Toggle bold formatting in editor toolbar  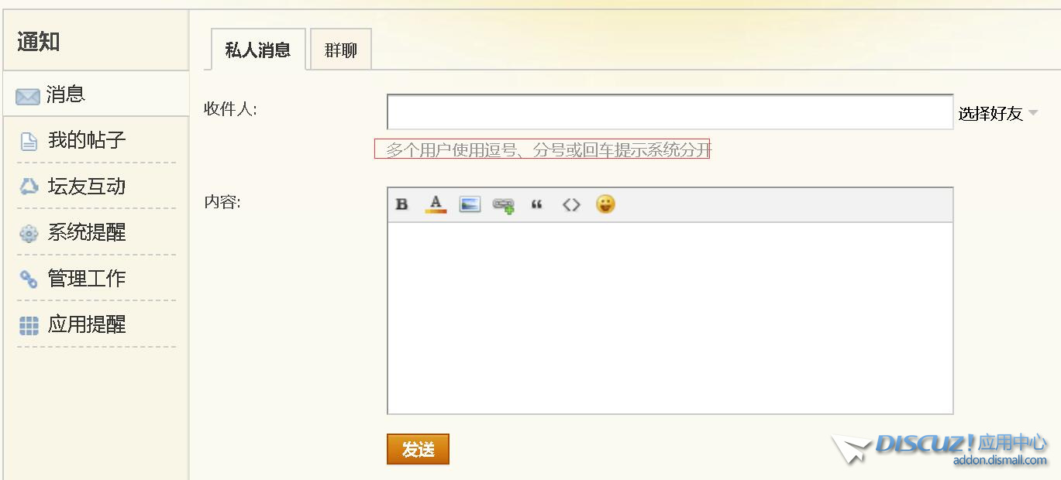coord(401,204)
